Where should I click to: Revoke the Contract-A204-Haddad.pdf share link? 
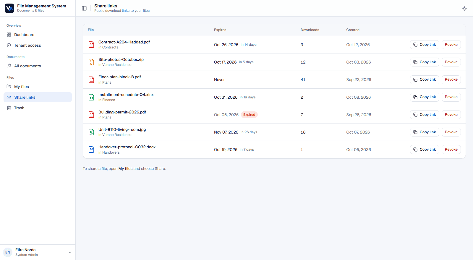[451, 45]
